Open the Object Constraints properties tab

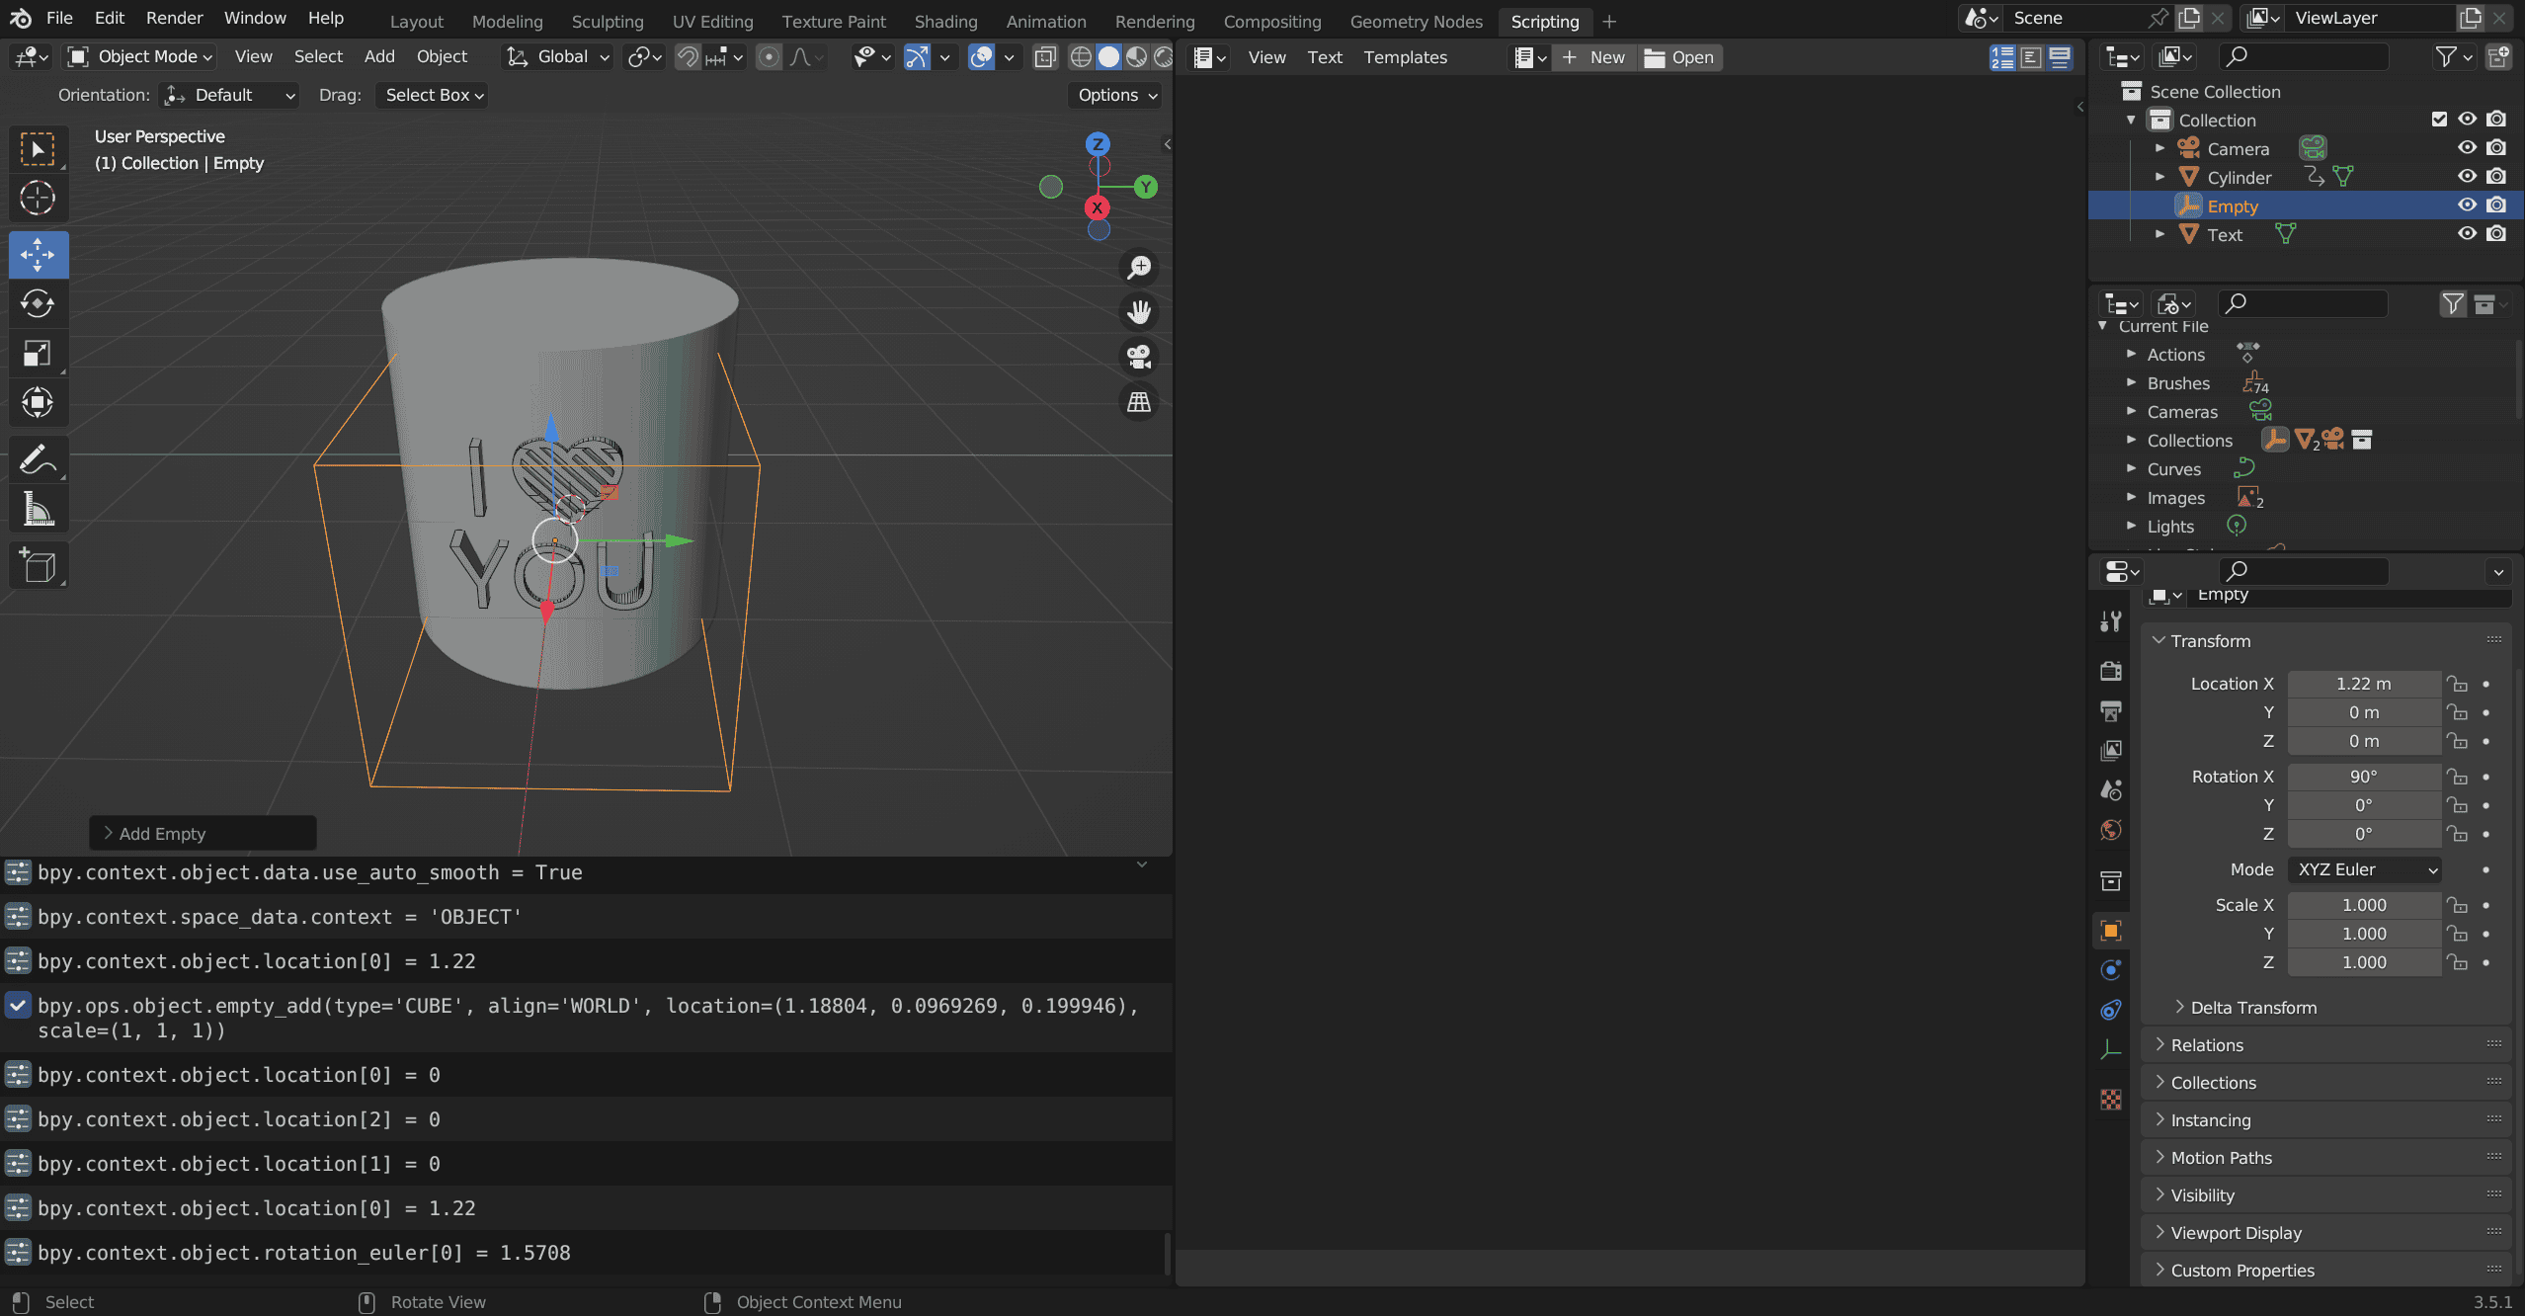(2111, 1010)
